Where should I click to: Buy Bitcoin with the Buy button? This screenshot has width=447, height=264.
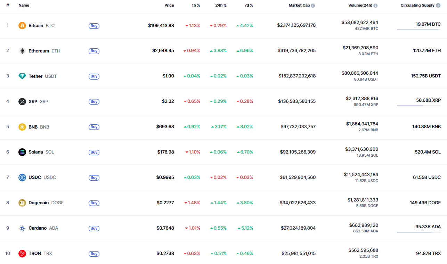[94, 26]
